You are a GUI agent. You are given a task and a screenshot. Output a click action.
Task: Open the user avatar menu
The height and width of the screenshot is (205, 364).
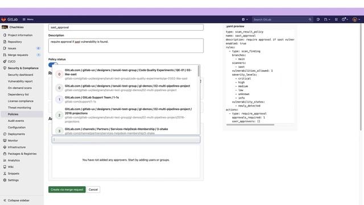[x=356, y=19]
